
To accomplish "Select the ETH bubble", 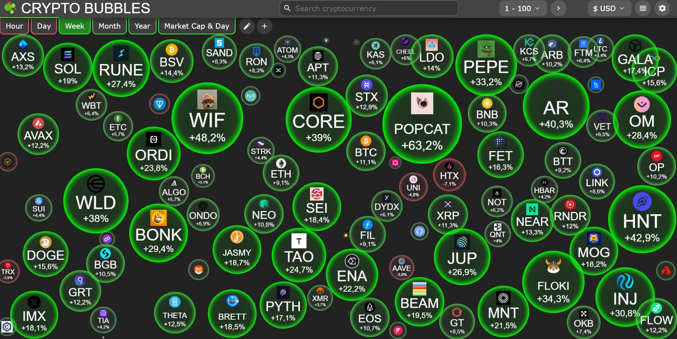I will click(x=281, y=173).
